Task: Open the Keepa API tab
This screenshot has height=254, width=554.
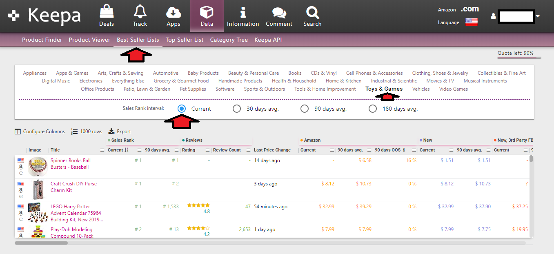Action: (x=268, y=40)
